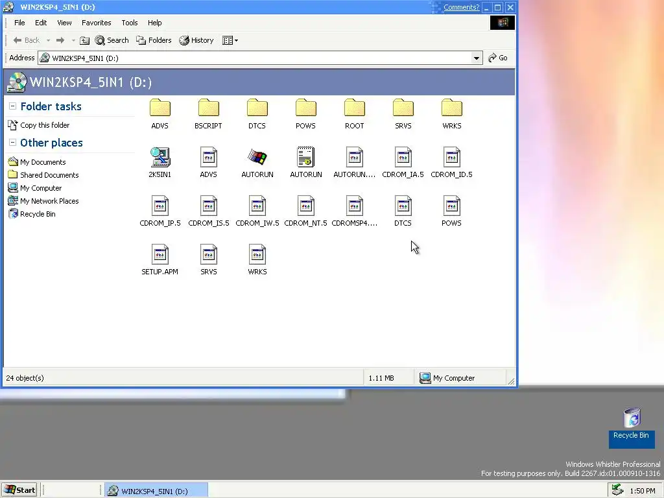
Task: Open the Views dropdown button
Action: pyautogui.click(x=230, y=40)
